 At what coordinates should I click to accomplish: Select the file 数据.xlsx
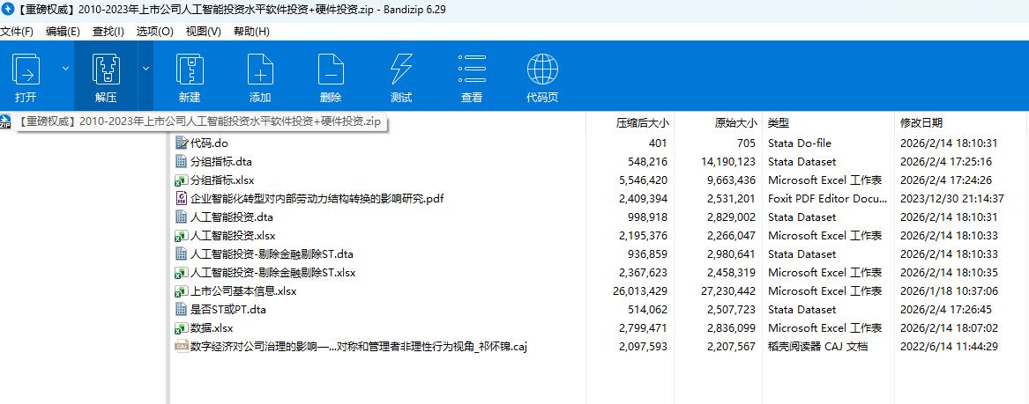212,328
